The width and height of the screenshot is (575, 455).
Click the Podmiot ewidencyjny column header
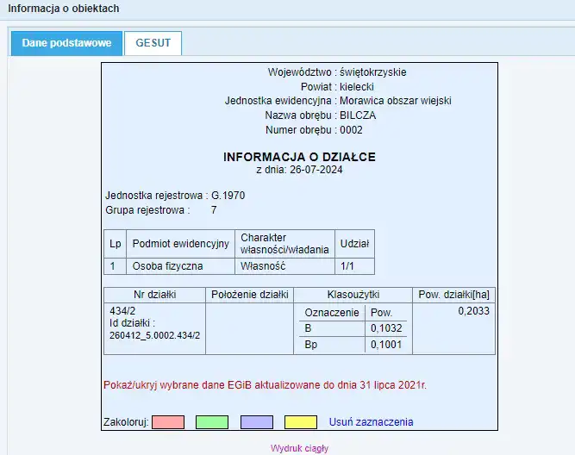(181, 244)
